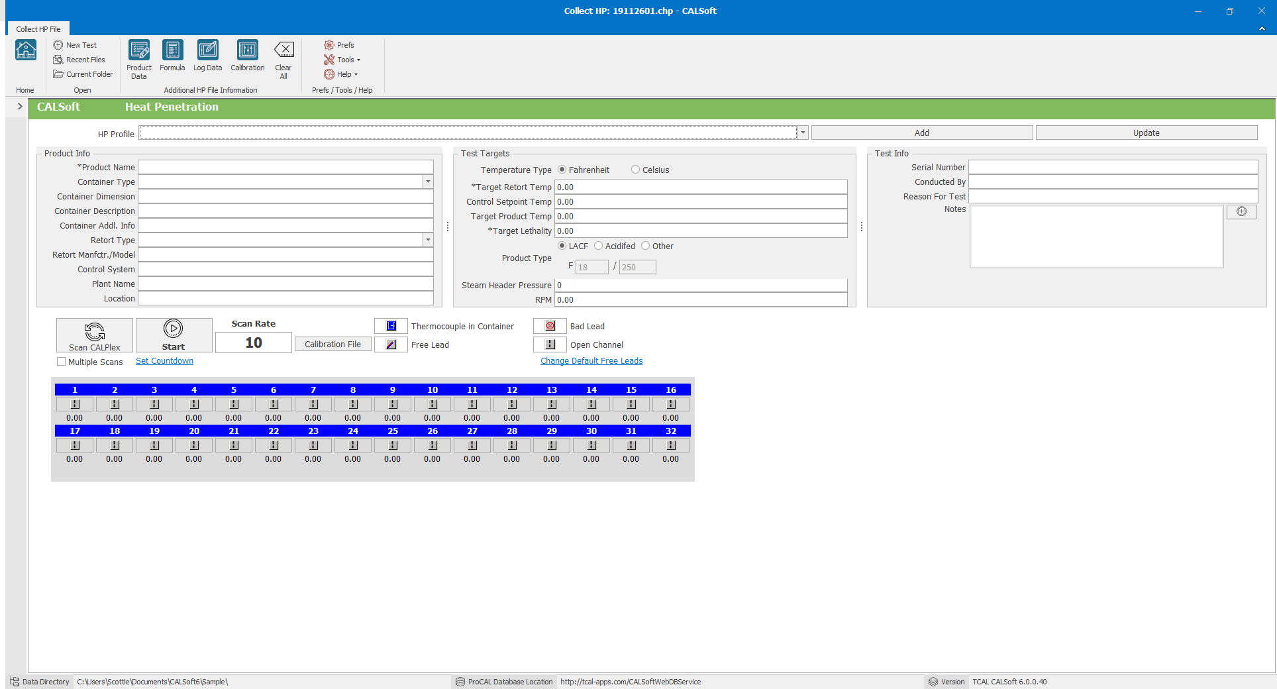This screenshot has width=1277, height=689.
Task: Click the Clear All icon
Action: point(283,50)
